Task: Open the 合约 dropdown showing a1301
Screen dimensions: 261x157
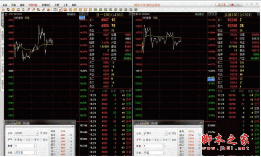Action: click(27, 133)
